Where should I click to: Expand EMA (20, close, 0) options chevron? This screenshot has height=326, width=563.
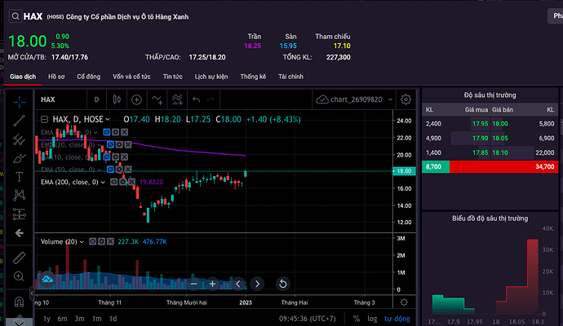pos(99,145)
